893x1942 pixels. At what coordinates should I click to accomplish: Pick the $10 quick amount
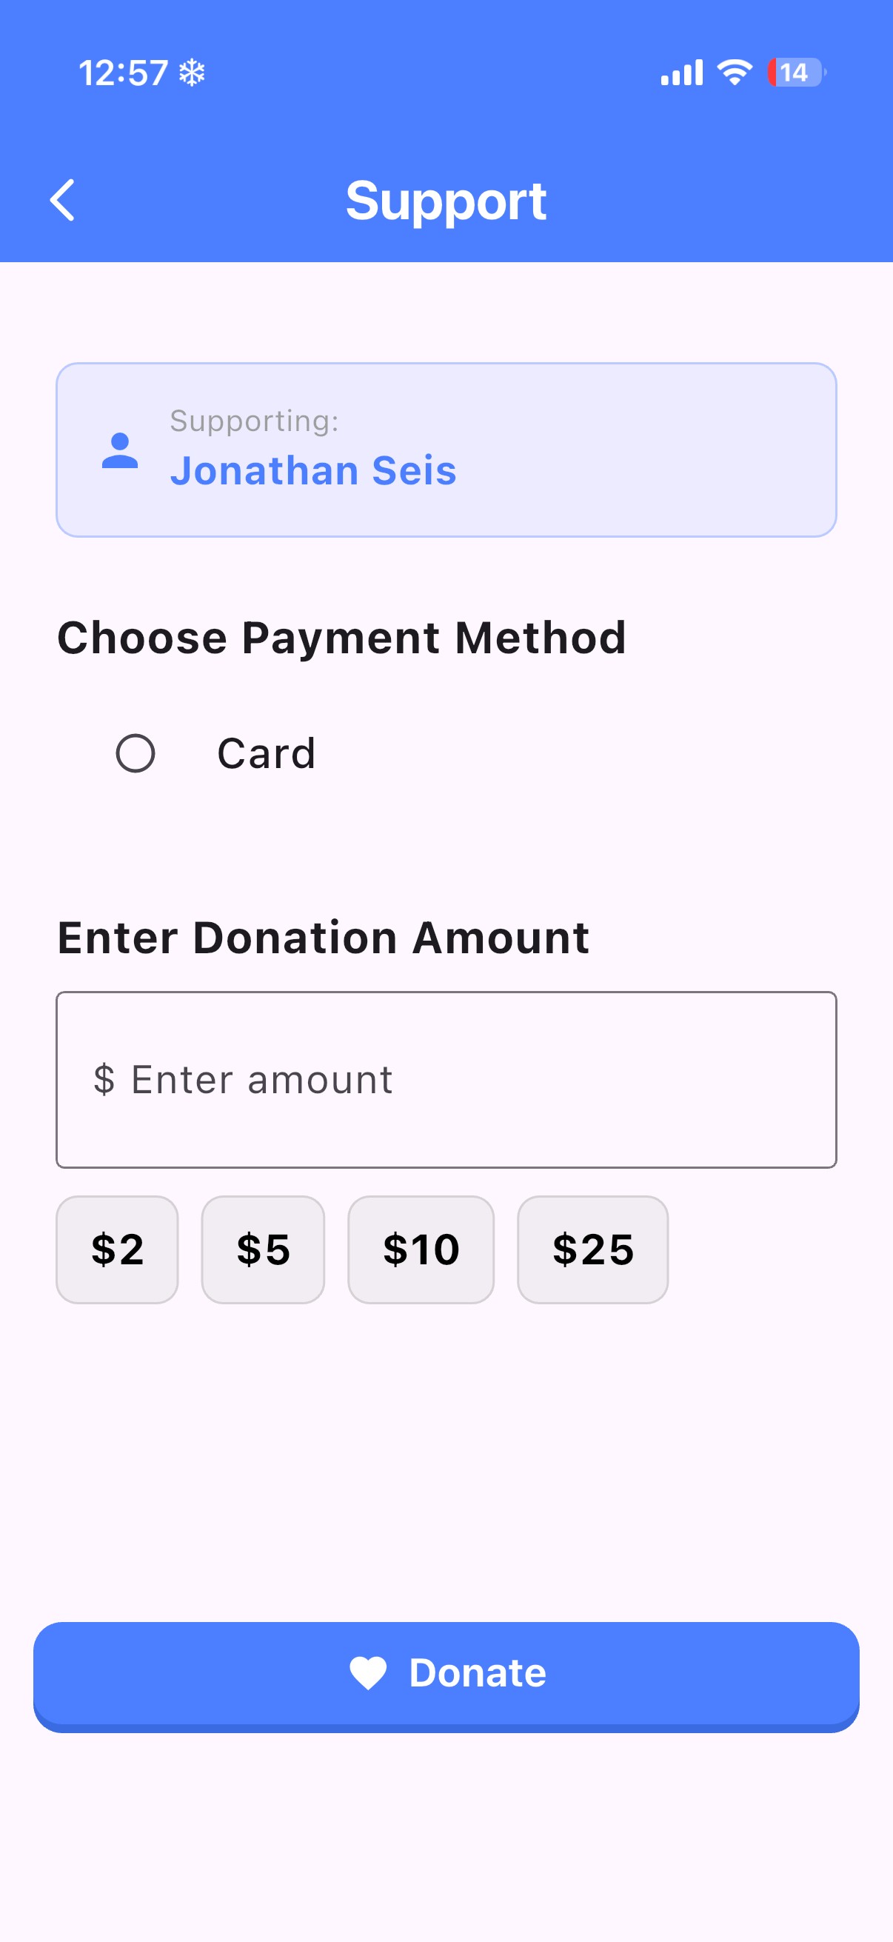(421, 1249)
